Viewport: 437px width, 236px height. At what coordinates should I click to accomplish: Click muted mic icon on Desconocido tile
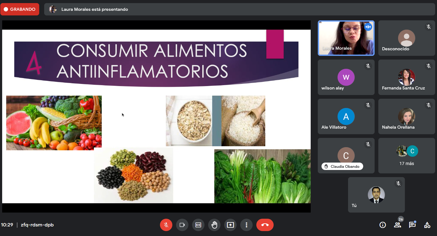click(429, 27)
